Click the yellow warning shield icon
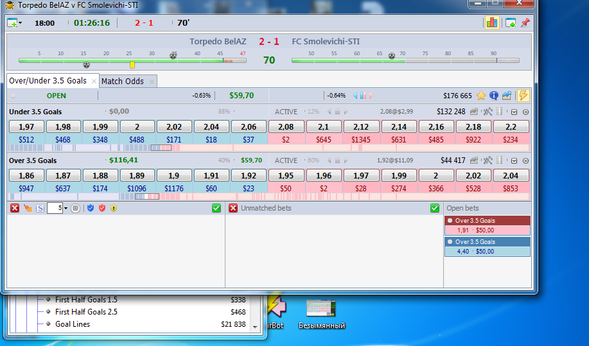 point(114,208)
